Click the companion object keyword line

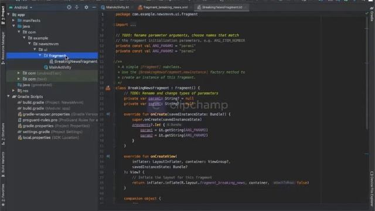(x=142, y=199)
